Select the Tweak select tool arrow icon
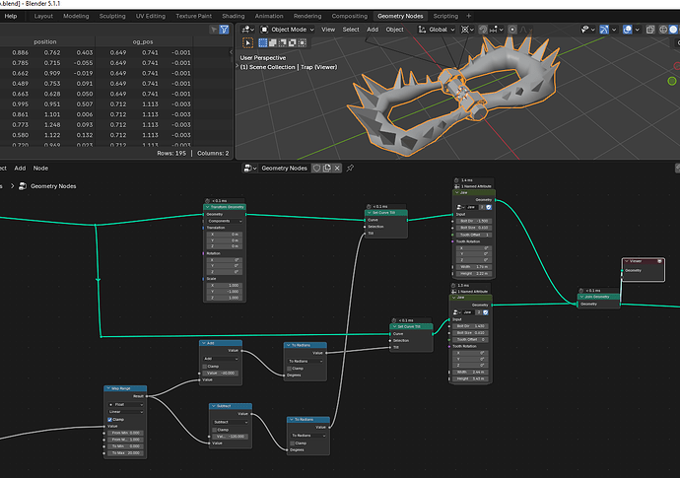 pos(247,42)
